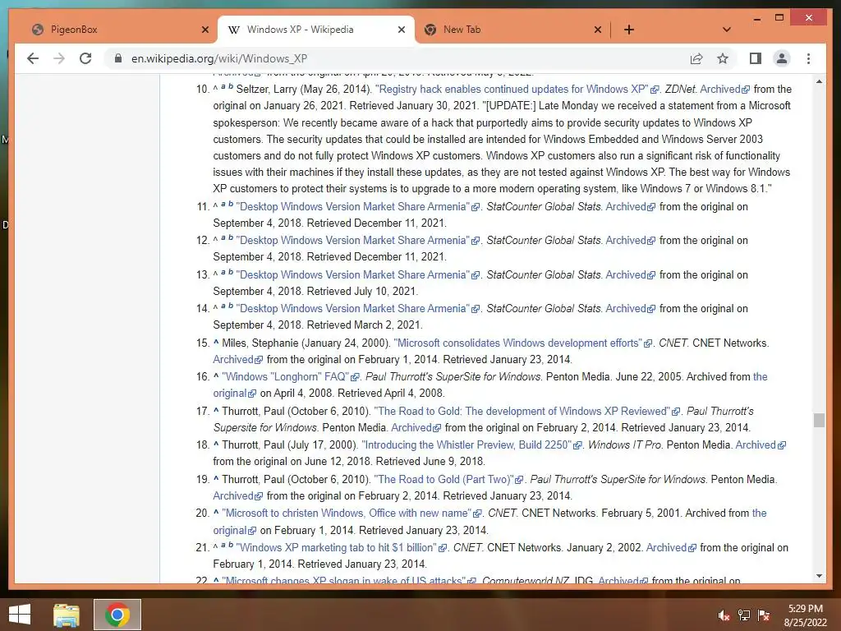Image resolution: width=841 pixels, height=631 pixels.
Task: Click the network tray icon
Action: (743, 615)
